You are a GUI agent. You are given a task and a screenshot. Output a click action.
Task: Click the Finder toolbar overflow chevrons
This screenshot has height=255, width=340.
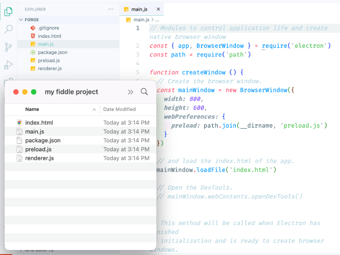pos(130,92)
